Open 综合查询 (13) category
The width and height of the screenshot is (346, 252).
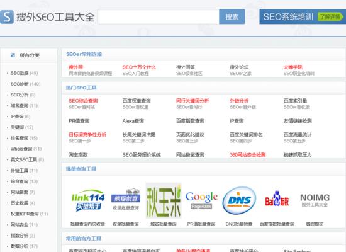click(24, 181)
